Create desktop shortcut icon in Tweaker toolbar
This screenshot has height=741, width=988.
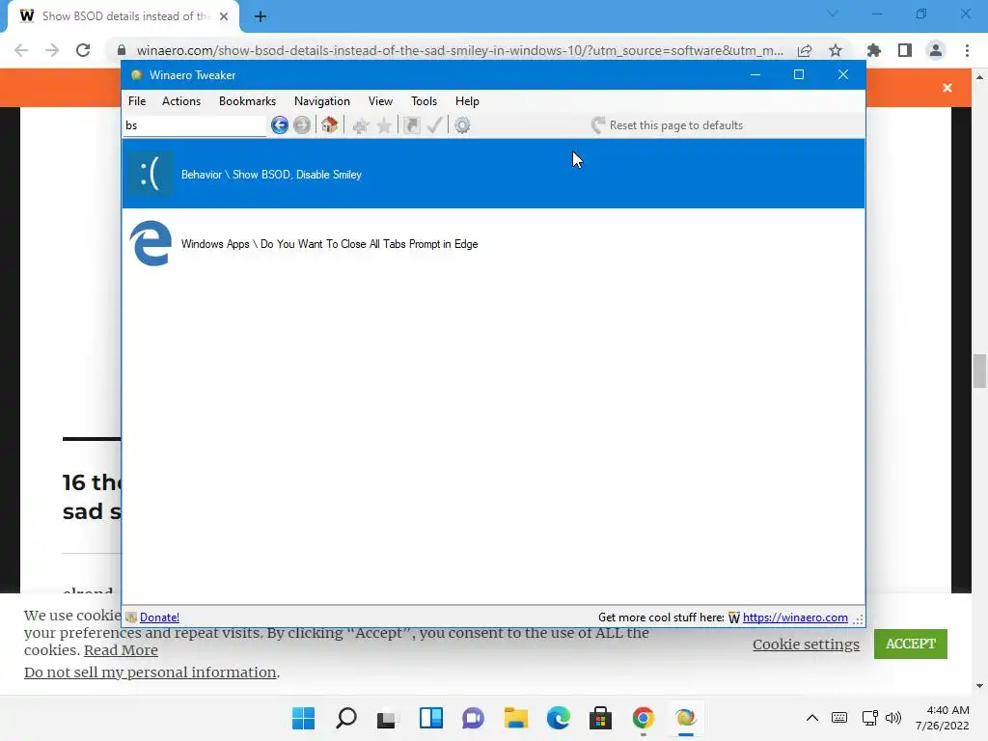coord(411,125)
